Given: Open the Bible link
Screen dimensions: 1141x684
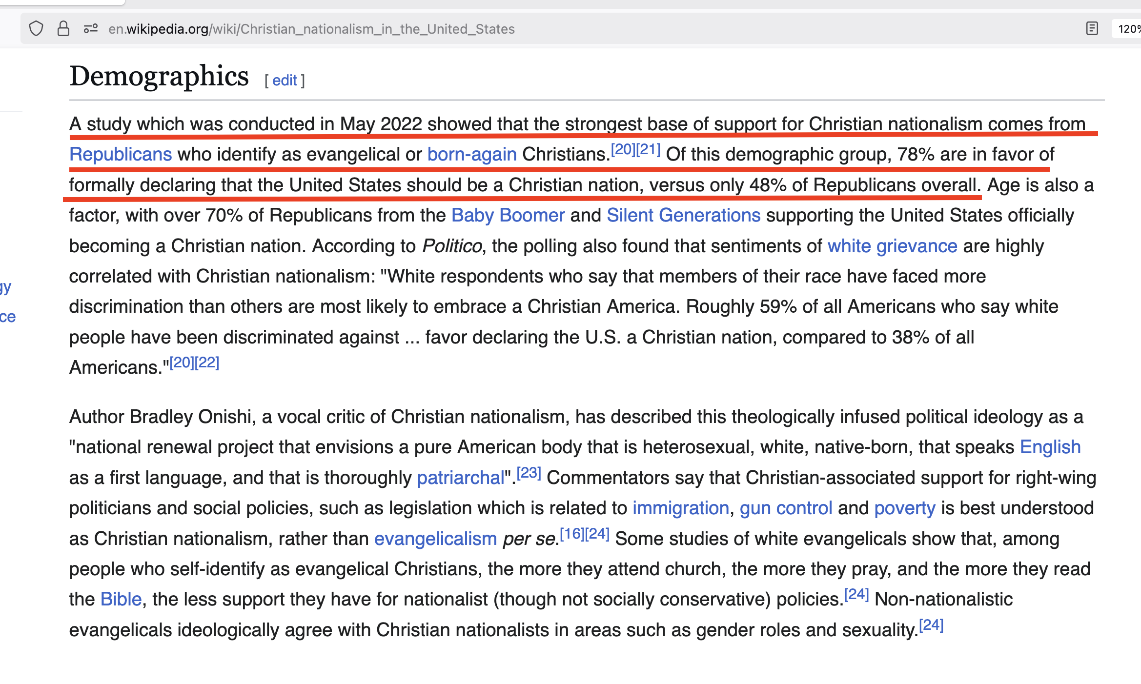Looking at the screenshot, I should (121, 600).
